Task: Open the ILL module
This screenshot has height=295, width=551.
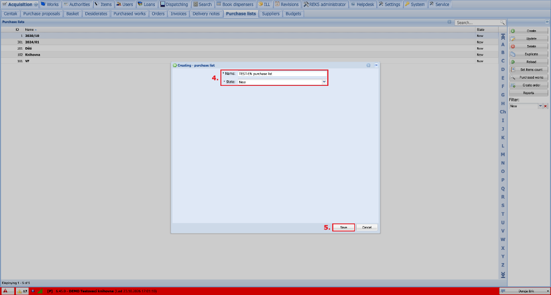Action: (264, 4)
